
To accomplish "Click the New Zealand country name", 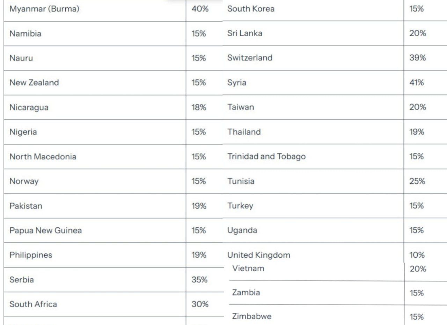I will [x=34, y=83].
